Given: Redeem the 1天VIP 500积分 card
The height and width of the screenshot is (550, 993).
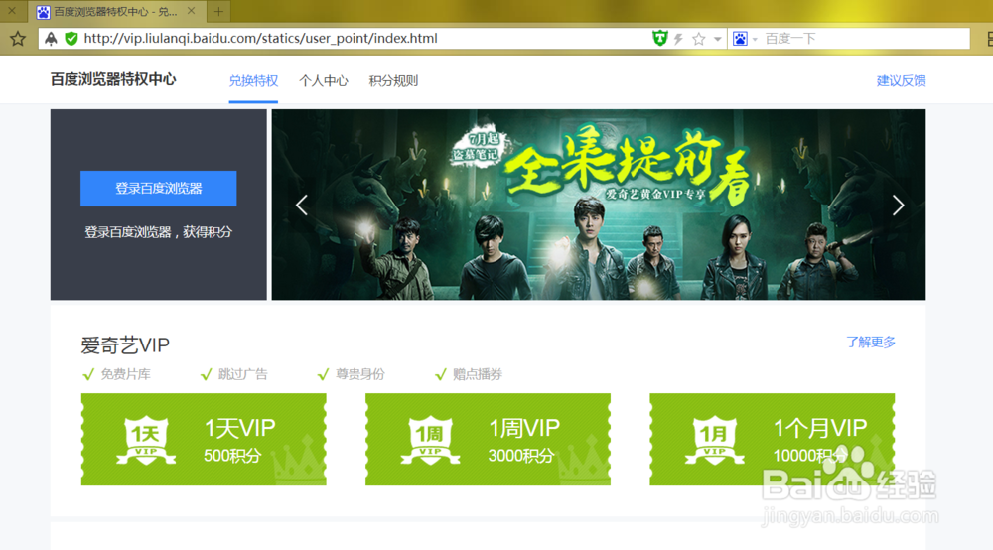Looking at the screenshot, I should (x=204, y=439).
